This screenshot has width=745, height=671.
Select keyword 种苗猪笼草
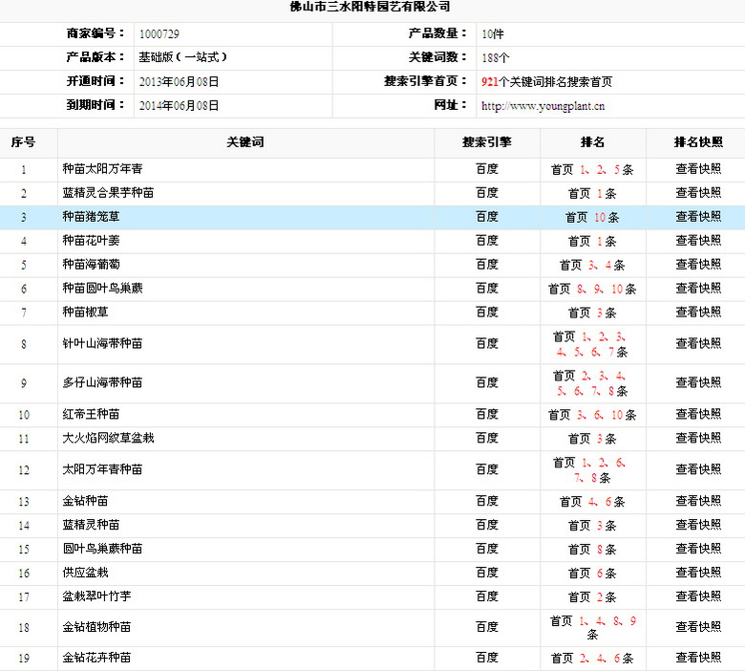click(91, 217)
